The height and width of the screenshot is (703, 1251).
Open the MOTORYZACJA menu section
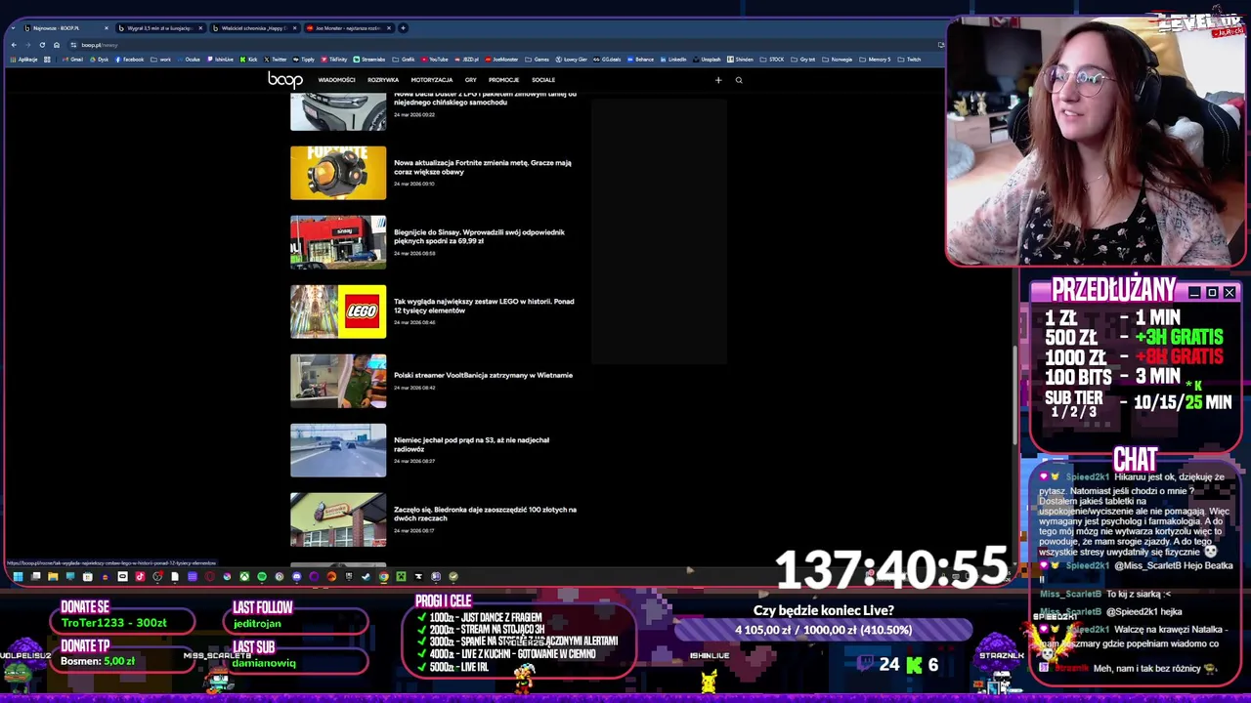coord(432,80)
